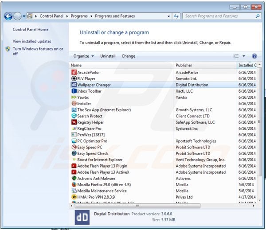Viewport: 266px width, 230px height.
Task: Select the 'Xacti, LLC' publisher cell
Action: (x=184, y=91)
